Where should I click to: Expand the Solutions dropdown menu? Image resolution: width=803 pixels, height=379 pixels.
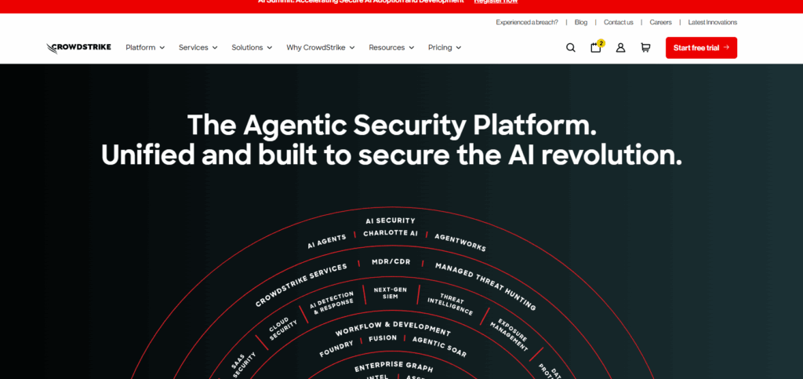(x=252, y=48)
